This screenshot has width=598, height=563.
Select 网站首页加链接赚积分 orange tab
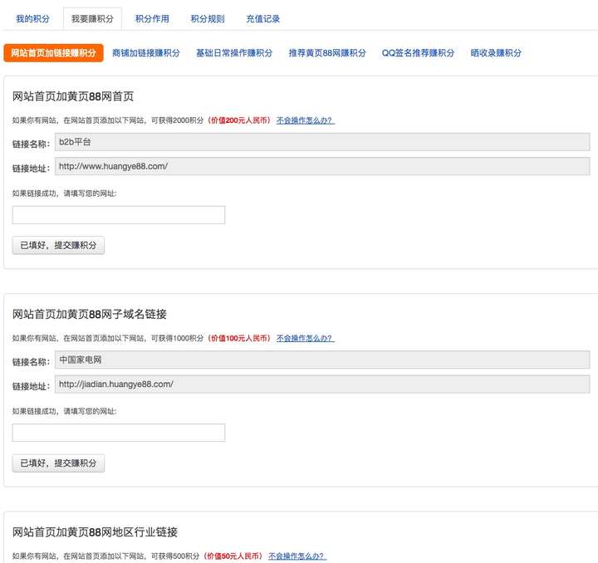click(53, 52)
